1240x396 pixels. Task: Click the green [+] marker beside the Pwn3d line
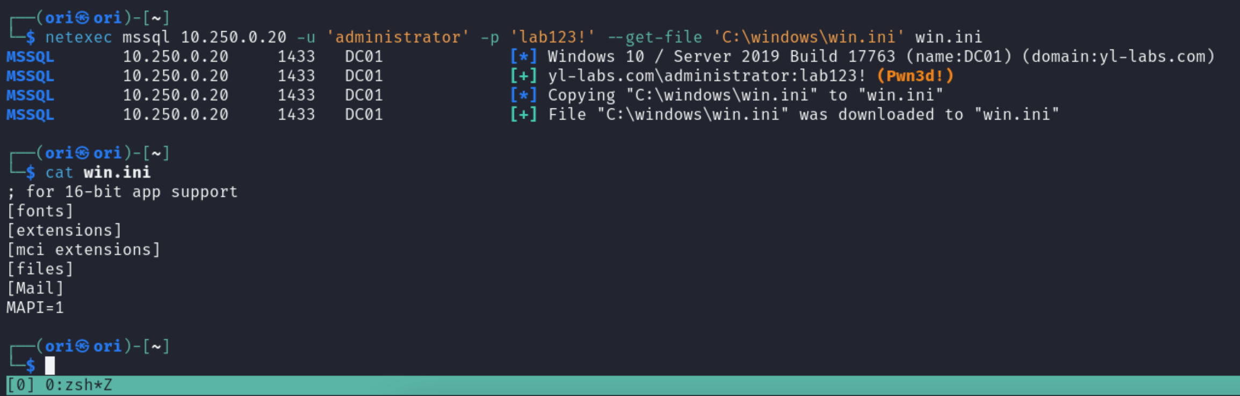[x=523, y=76]
